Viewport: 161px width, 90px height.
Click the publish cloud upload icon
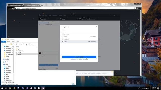[x=80, y=19]
